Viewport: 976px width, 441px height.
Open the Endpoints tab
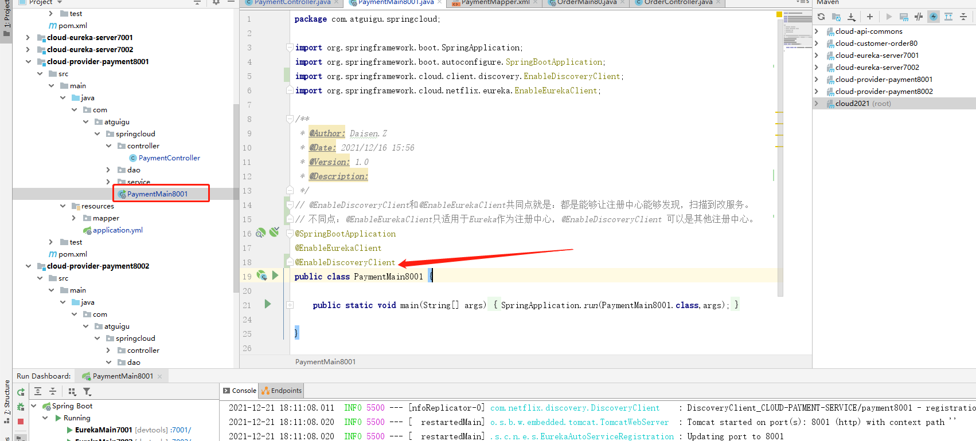click(x=281, y=391)
